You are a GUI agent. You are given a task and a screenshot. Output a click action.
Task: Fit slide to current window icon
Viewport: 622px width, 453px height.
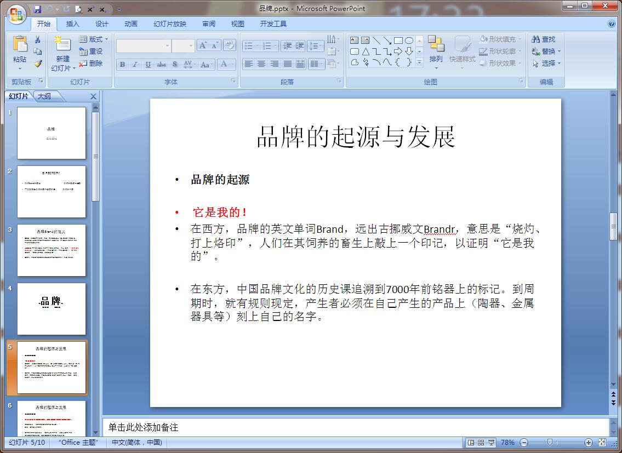[602, 443]
